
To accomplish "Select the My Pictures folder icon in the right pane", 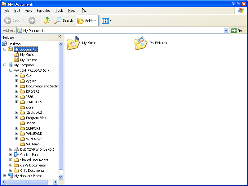I will (x=141, y=43).
